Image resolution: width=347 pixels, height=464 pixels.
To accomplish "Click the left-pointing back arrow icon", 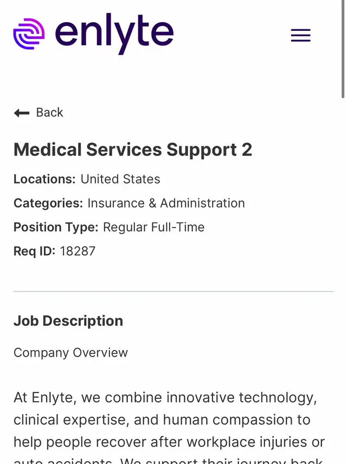I will point(22,113).
